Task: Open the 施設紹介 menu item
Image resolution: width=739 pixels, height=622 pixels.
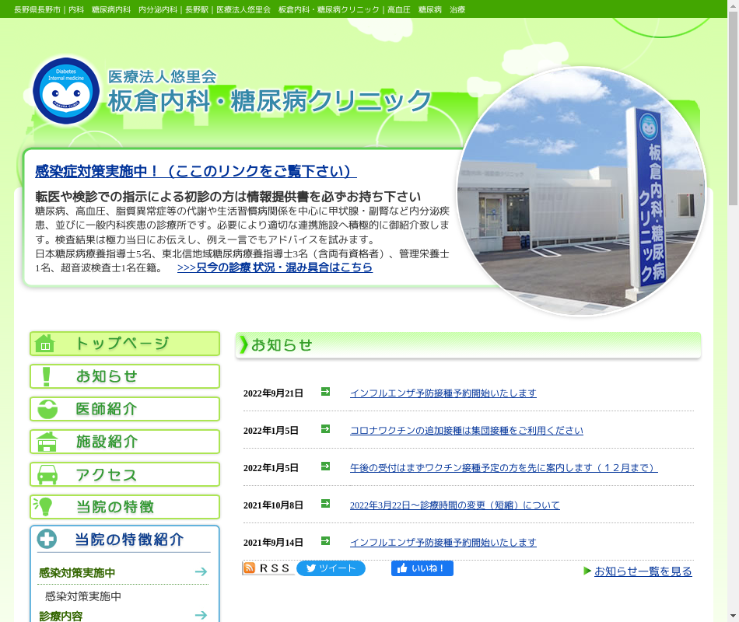Action: pyautogui.click(x=124, y=442)
